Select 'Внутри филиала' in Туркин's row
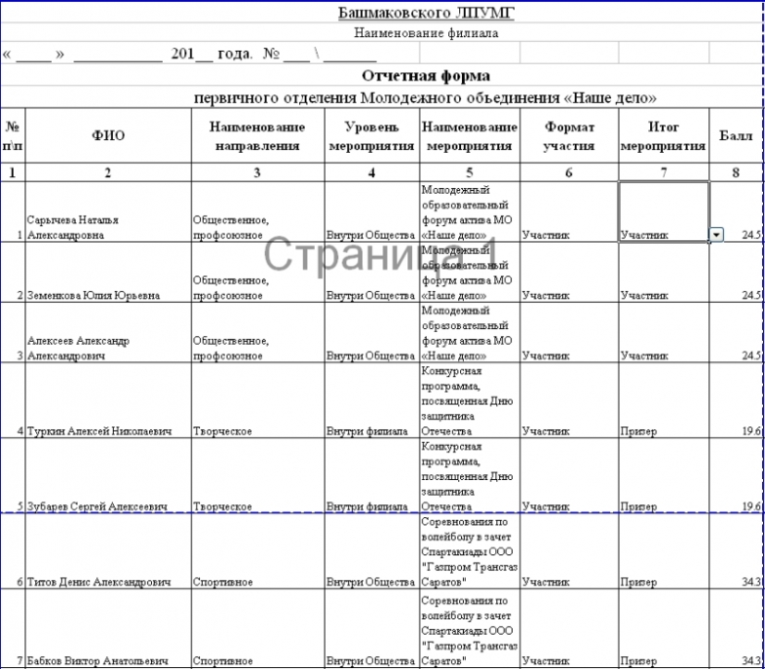Screen dimensions: 765x669 pyautogui.click(x=372, y=400)
